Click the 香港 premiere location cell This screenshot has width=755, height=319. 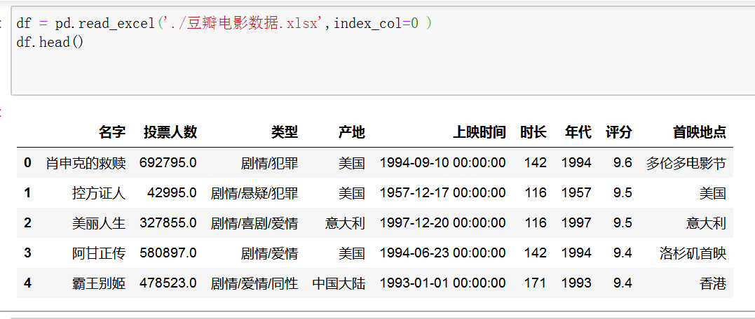tap(713, 283)
